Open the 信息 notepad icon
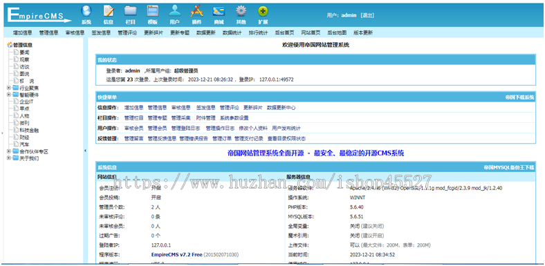The width and height of the screenshot is (545, 266). [109, 12]
